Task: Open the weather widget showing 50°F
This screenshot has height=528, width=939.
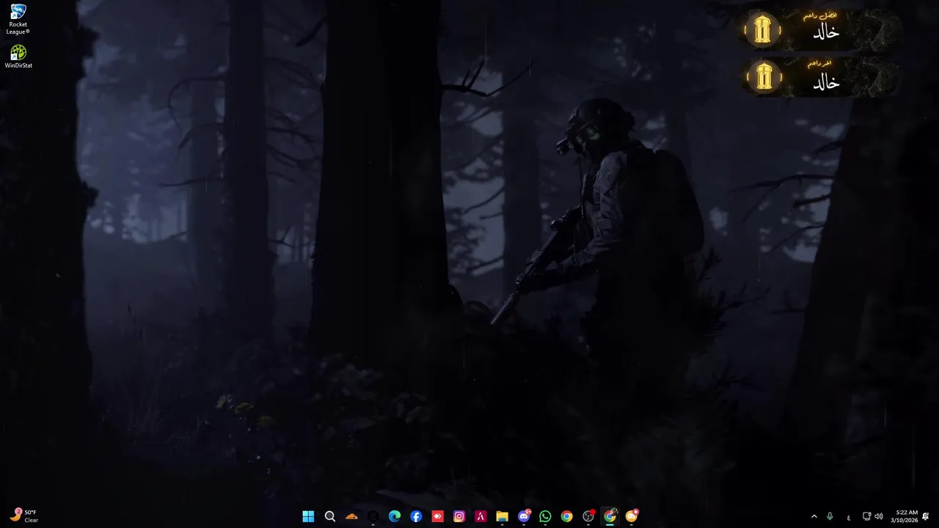Action: point(24,516)
